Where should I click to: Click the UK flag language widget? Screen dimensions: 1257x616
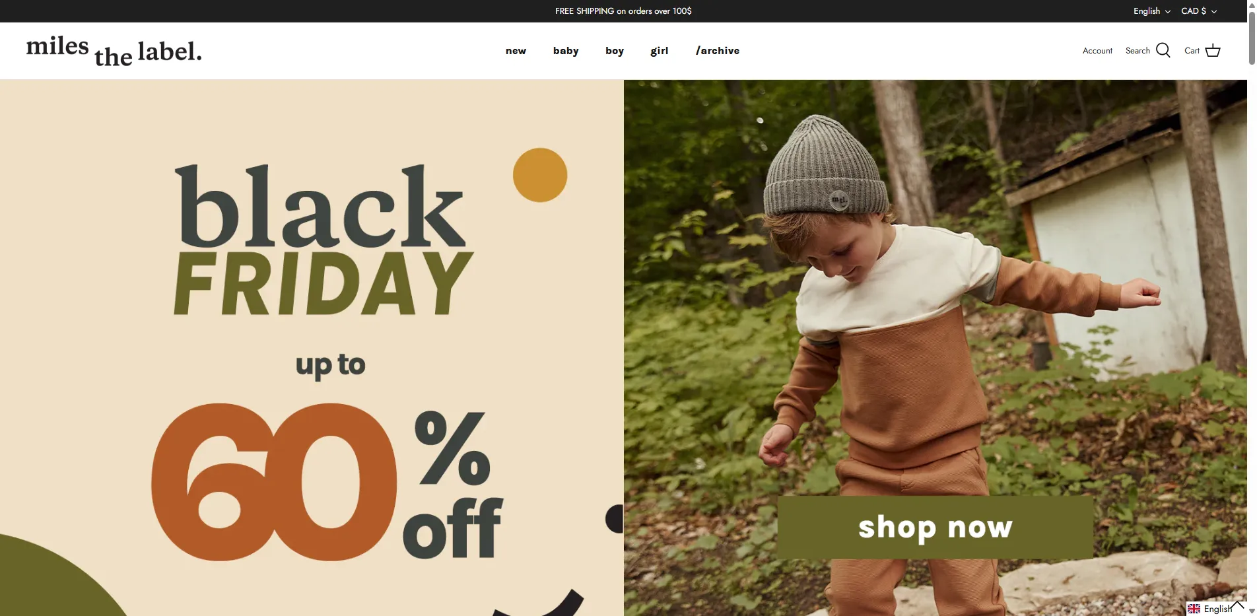(1194, 609)
